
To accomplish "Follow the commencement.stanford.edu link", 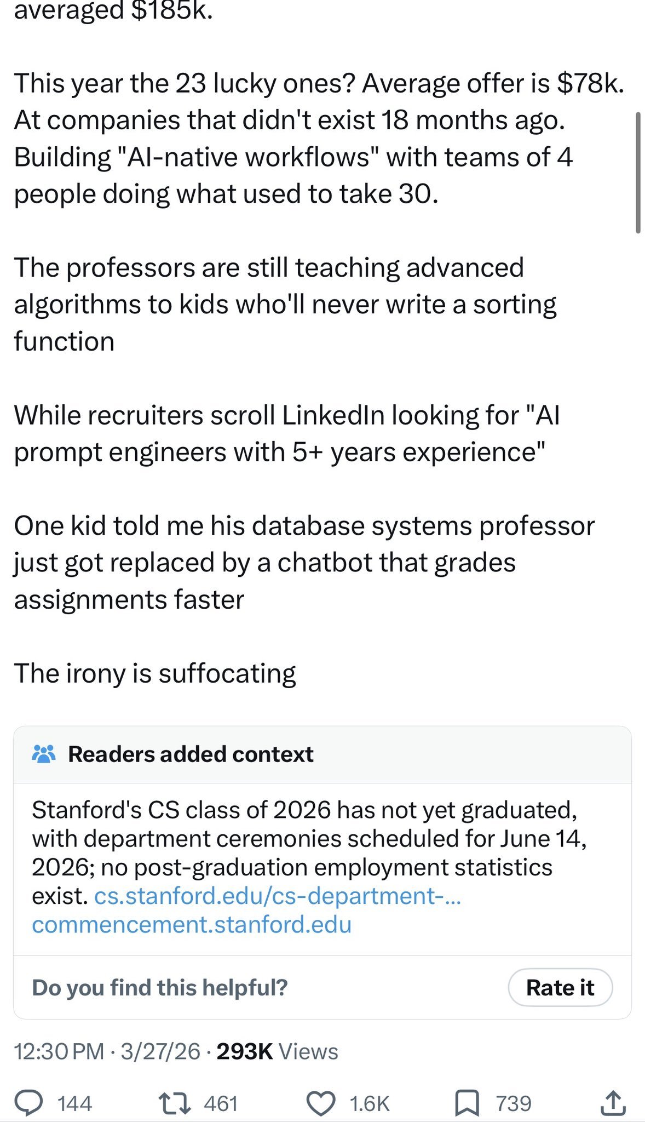I will pos(192,924).
